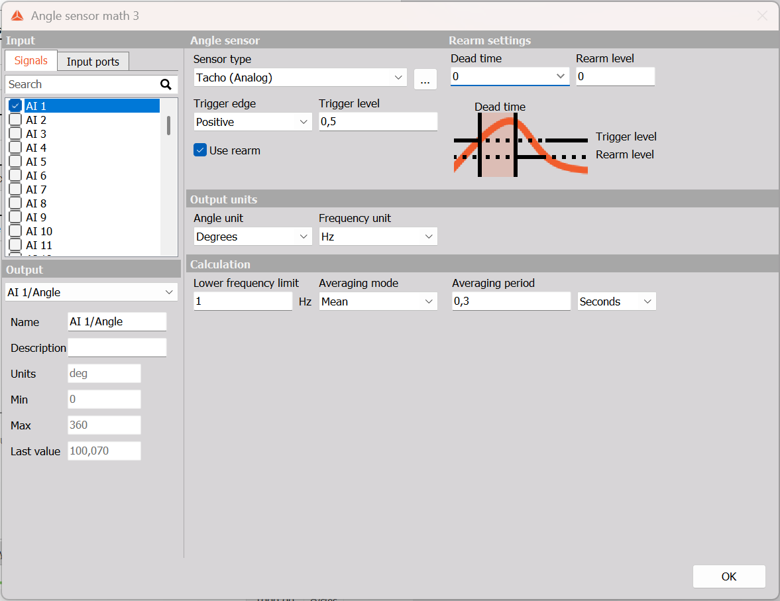The width and height of the screenshot is (780, 601).
Task: Check the AI 9 signal checkbox
Action: tap(15, 217)
